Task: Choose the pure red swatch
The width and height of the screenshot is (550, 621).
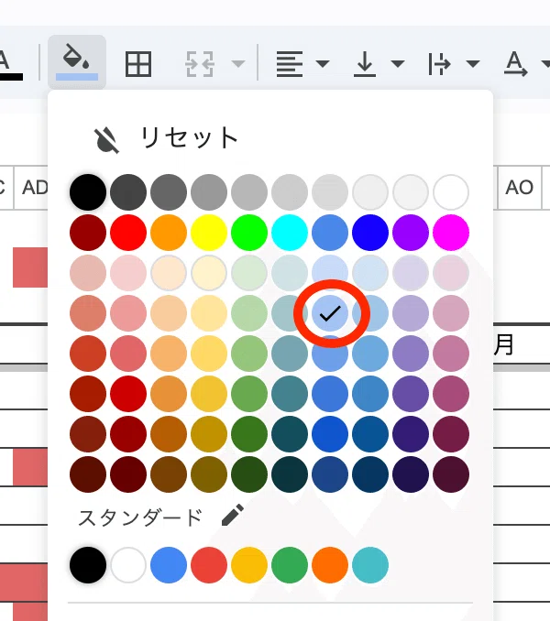Action: pos(128,233)
